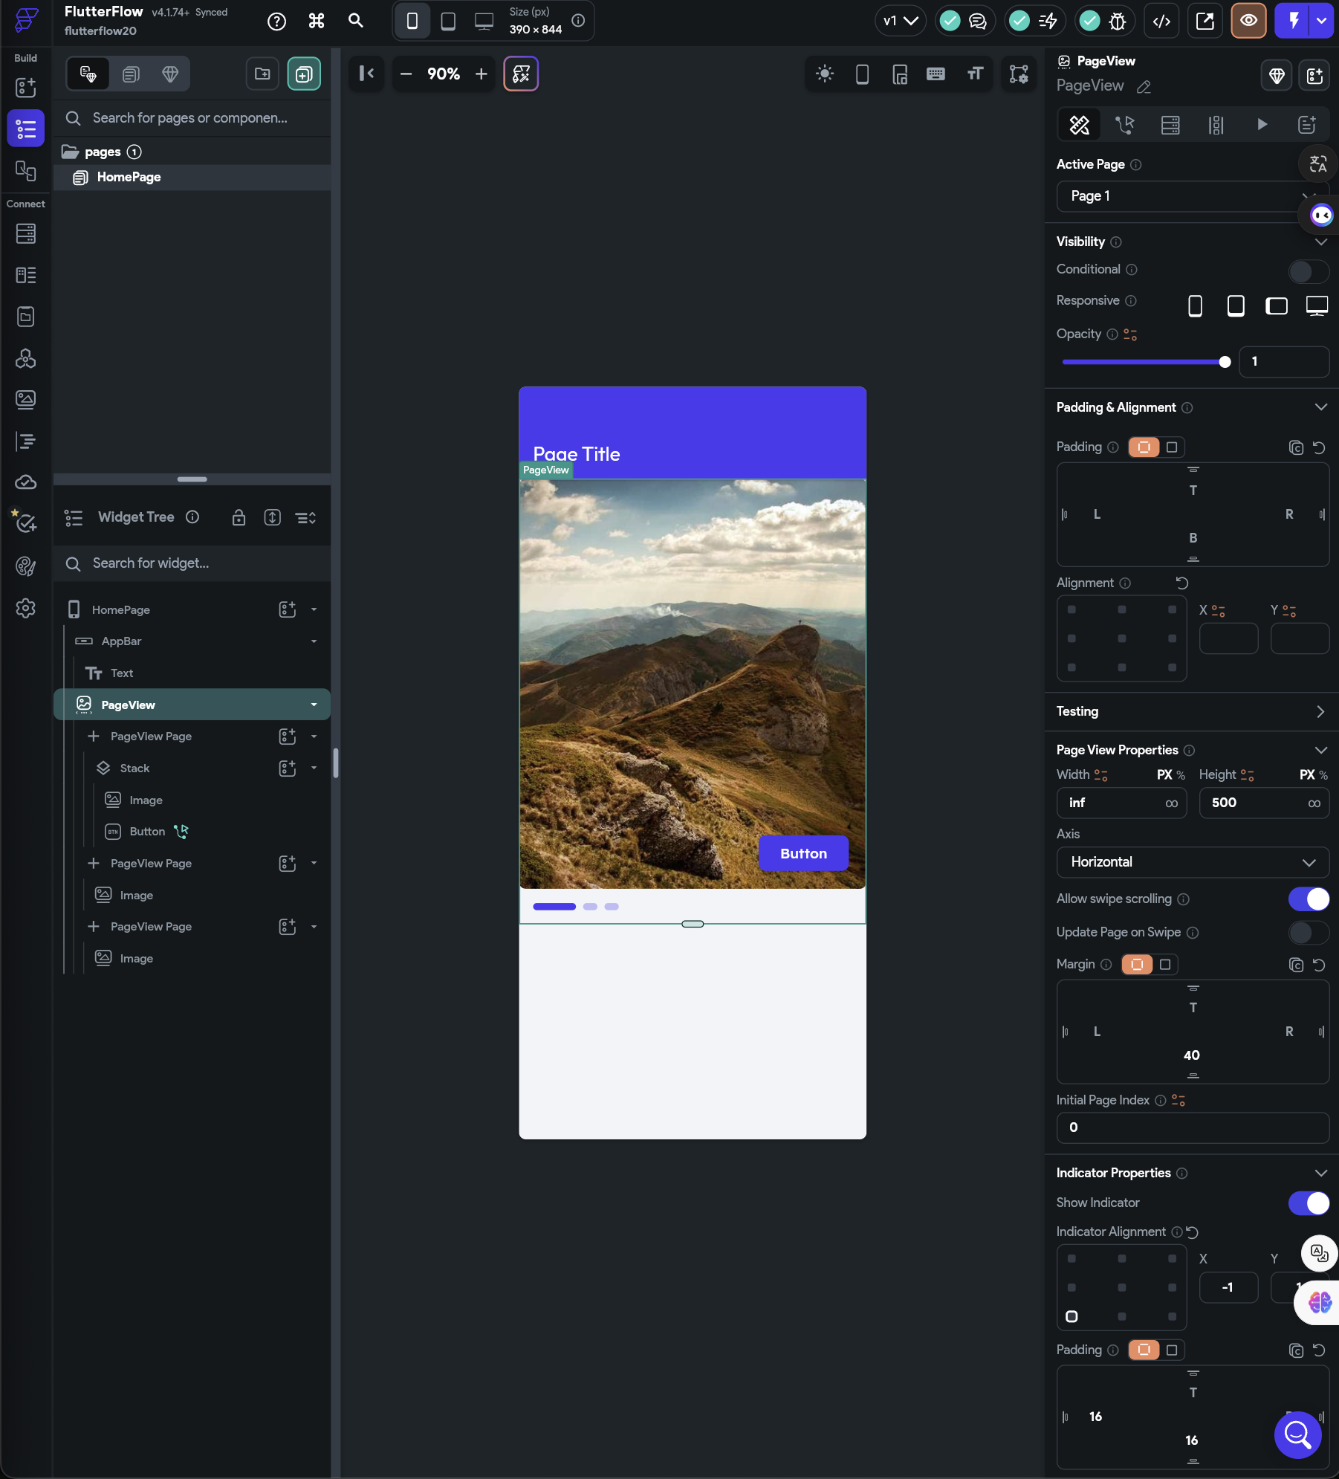Toggle Conditional visibility switch

[x=1308, y=271]
